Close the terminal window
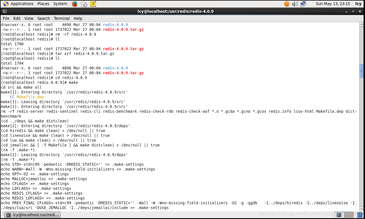365x219 pixels. [x=360, y=11]
